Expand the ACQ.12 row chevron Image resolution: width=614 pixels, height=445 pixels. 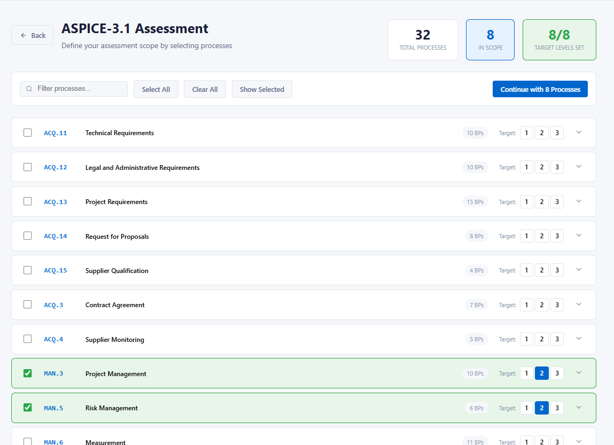(579, 167)
